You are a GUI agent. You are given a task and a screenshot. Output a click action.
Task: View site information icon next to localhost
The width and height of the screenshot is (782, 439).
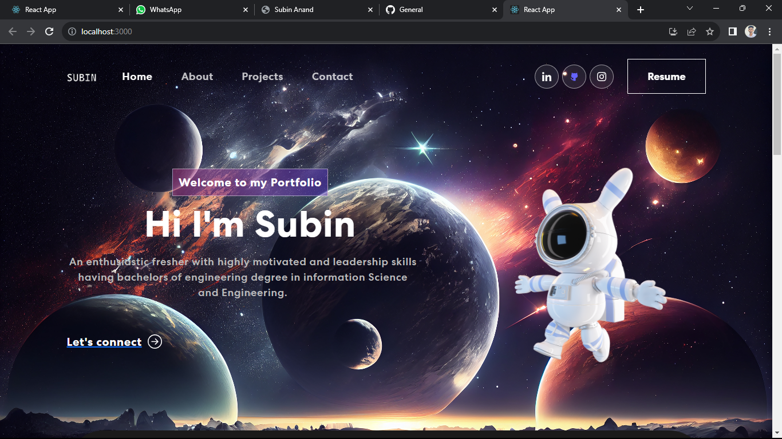click(72, 31)
